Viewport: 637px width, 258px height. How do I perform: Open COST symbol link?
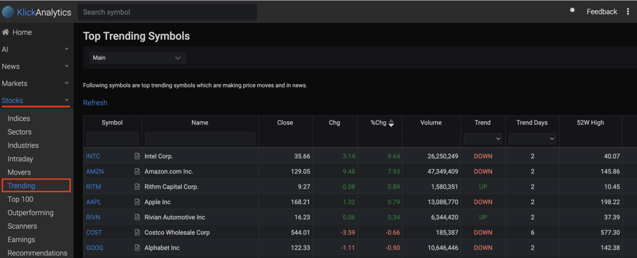94,232
